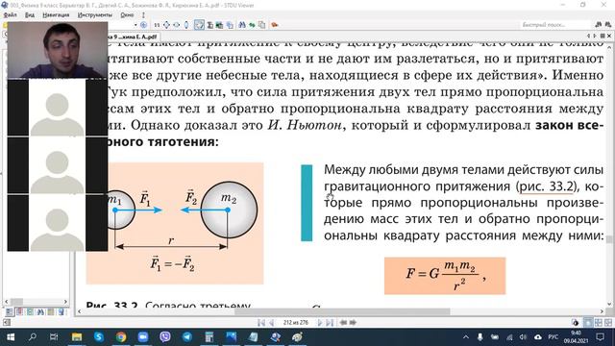Open Zoom from the taskbar
This screenshot has height=346, width=615.
click(143, 337)
